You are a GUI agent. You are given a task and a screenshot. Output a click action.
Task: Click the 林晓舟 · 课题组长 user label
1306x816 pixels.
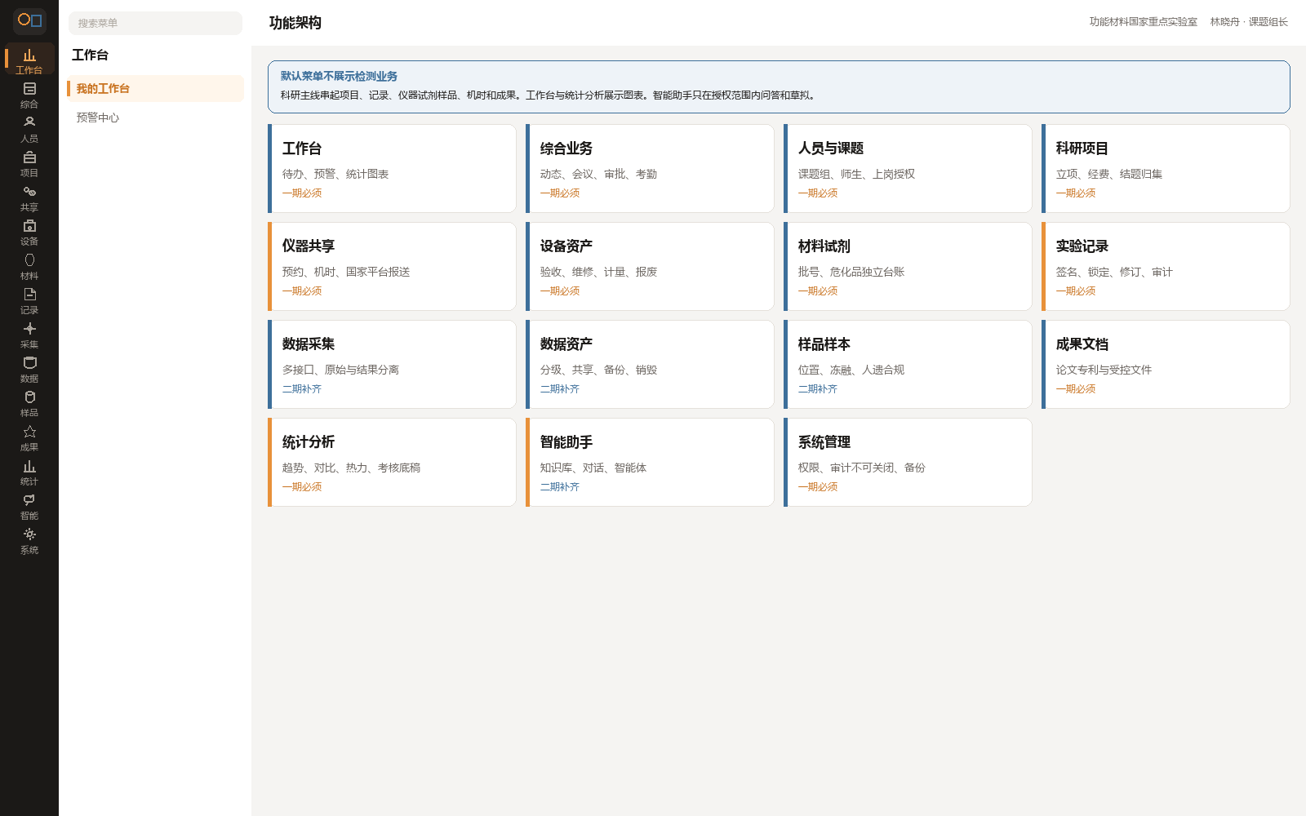[x=1249, y=22]
